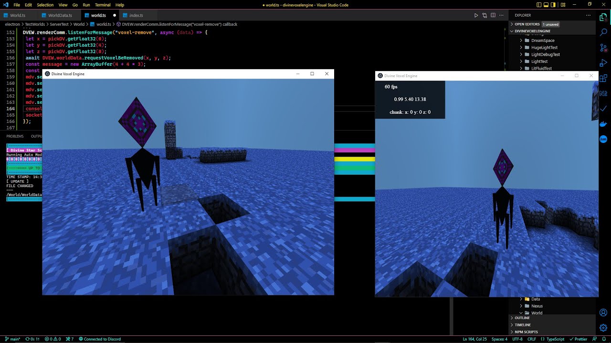Switch to the Problems panel tab
The image size is (611, 343).
15,136
